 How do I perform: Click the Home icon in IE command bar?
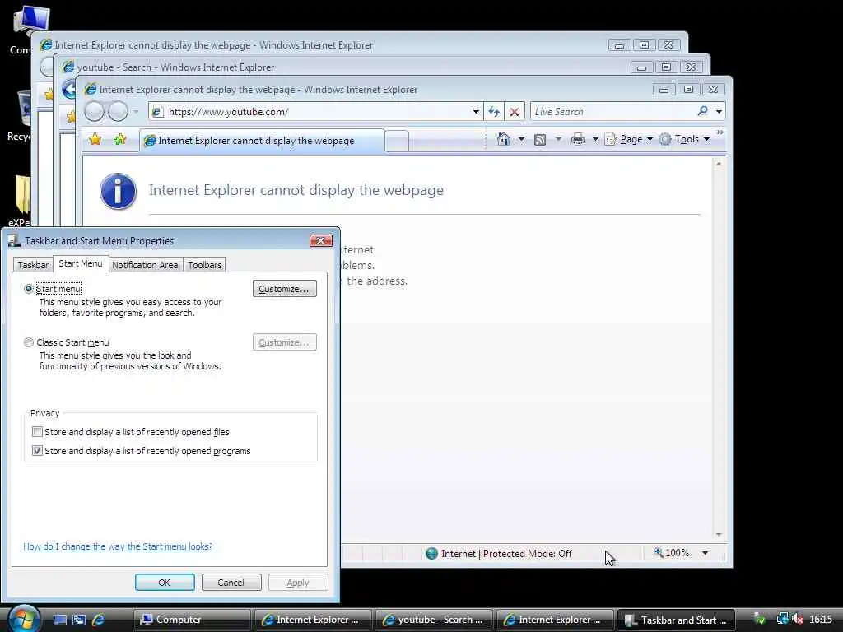(x=503, y=139)
